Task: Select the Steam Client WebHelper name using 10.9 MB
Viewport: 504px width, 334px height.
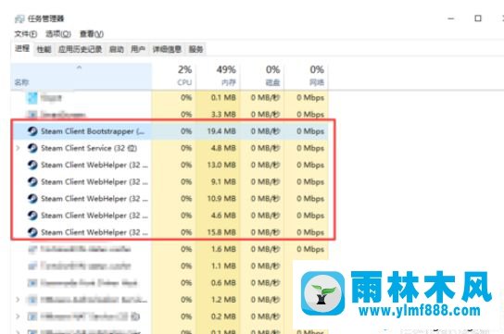Action: (94, 199)
